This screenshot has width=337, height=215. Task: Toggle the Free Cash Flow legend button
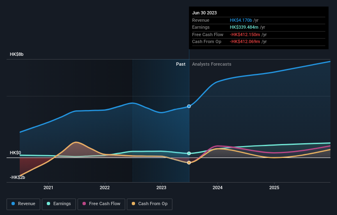[101, 204]
